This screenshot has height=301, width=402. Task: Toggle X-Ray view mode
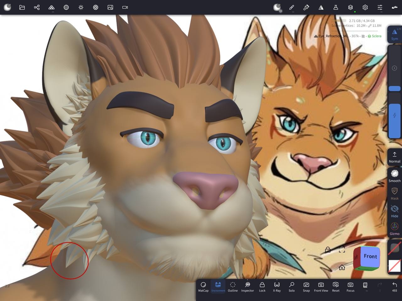[x=277, y=286]
